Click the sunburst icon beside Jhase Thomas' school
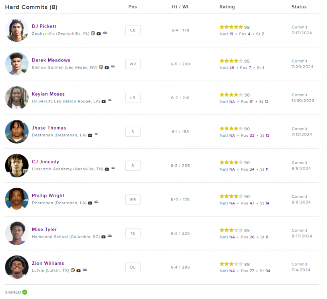Viewport: 327px width, 299px height. (x=96, y=135)
